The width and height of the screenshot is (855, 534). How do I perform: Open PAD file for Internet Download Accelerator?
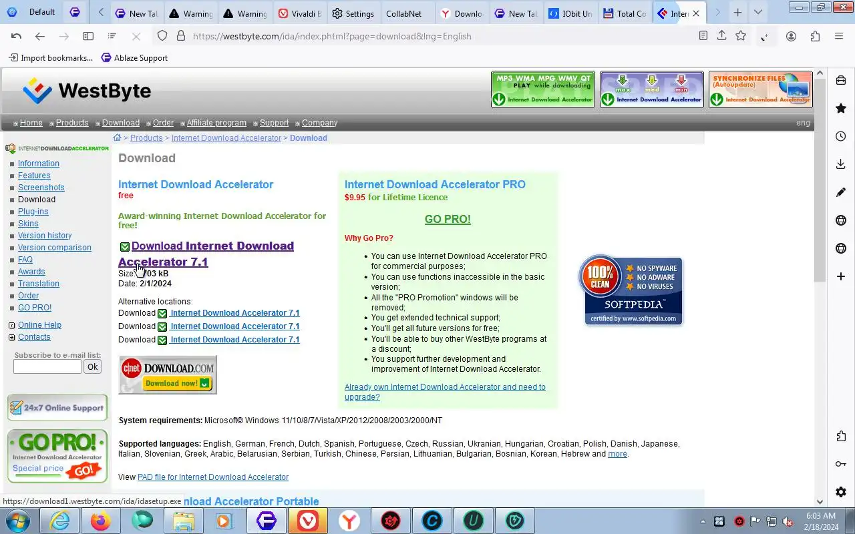[x=213, y=477]
